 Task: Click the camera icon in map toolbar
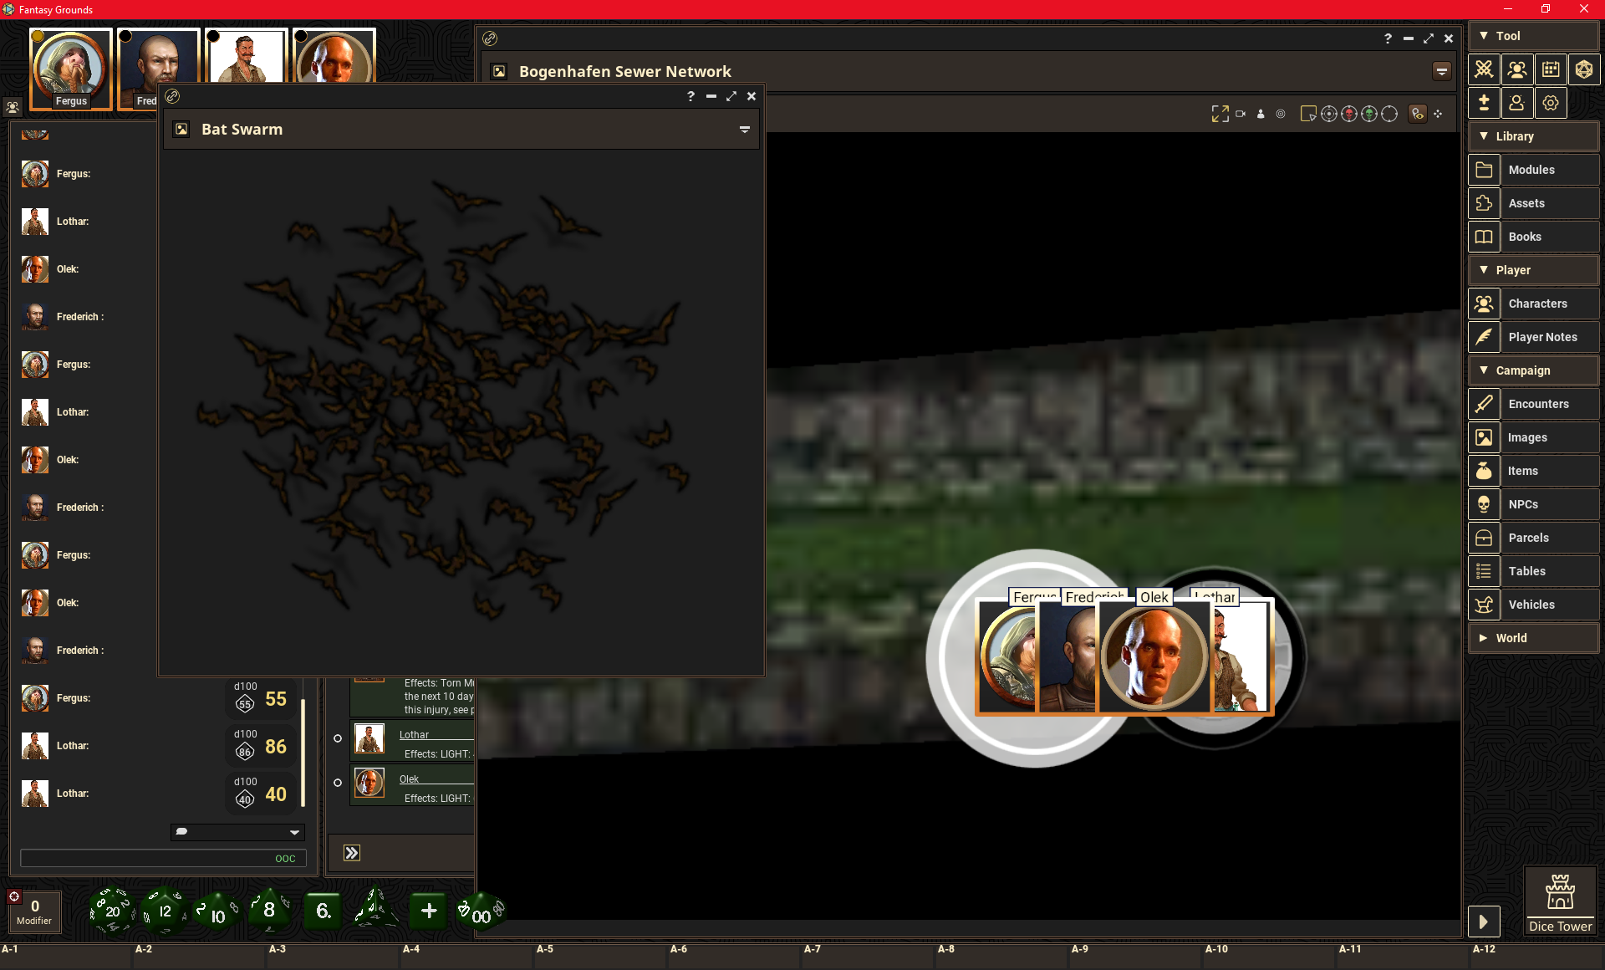[x=1241, y=114]
